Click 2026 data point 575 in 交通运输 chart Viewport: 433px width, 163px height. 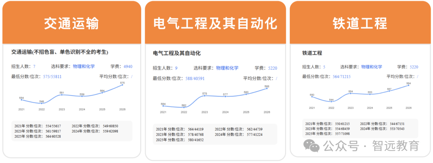[x=122, y=85]
